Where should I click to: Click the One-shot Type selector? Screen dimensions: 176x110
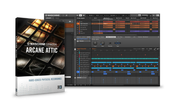[118, 43]
